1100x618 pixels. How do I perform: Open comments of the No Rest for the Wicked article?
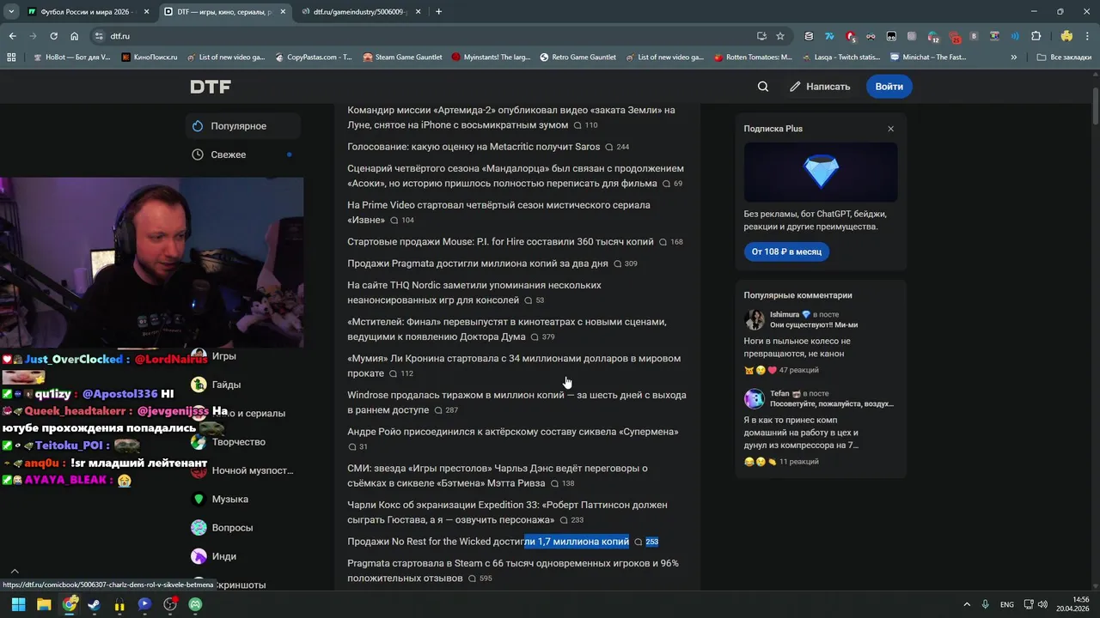point(646,542)
